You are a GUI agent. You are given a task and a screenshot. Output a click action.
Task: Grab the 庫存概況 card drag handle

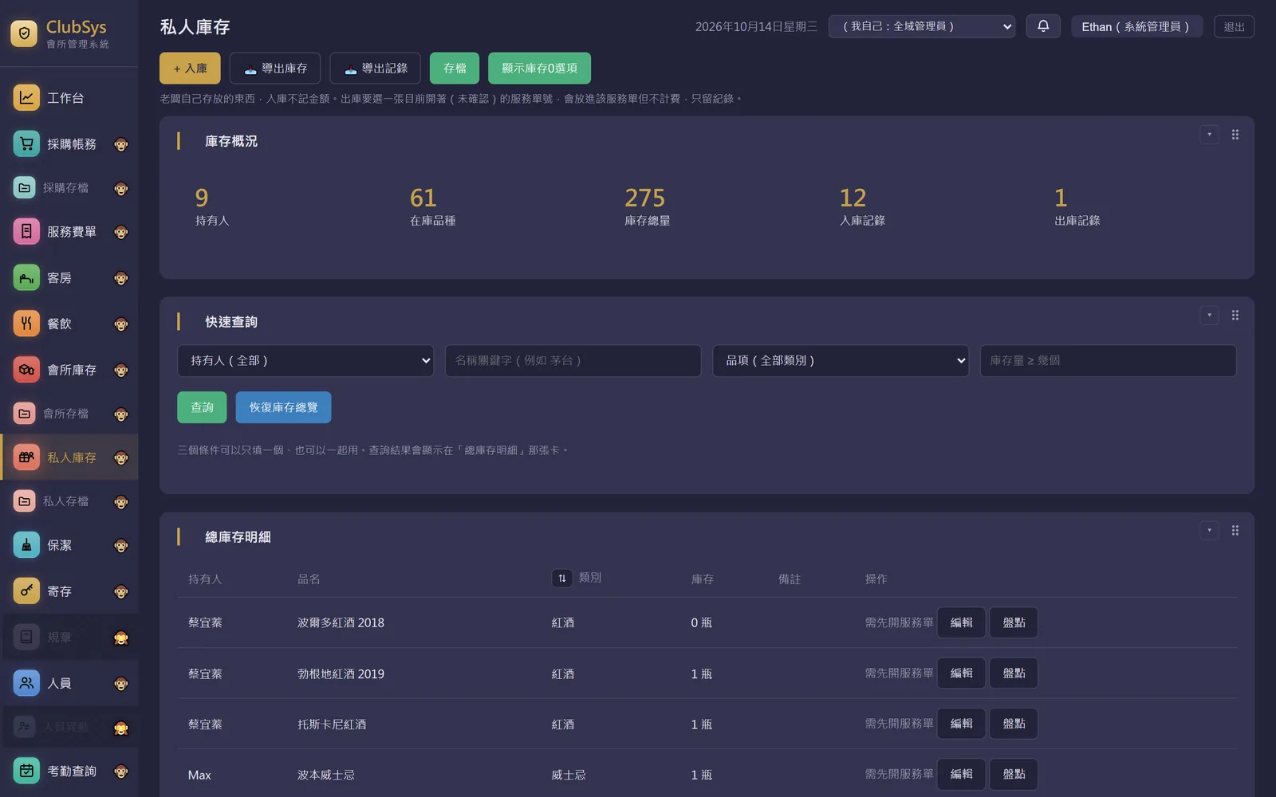(1235, 135)
